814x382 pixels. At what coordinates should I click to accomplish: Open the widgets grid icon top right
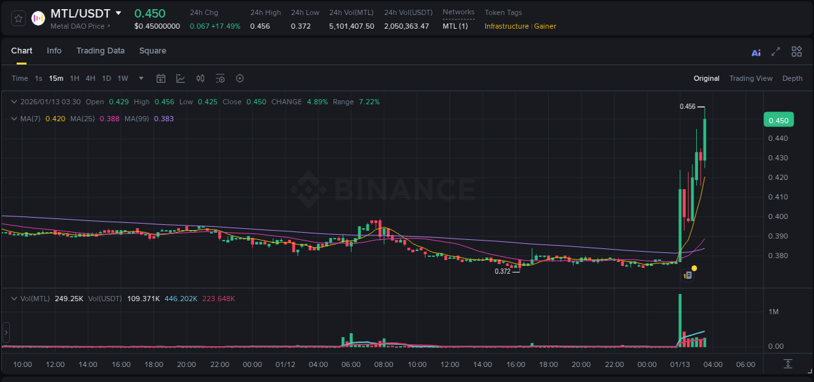pyautogui.click(x=796, y=51)
